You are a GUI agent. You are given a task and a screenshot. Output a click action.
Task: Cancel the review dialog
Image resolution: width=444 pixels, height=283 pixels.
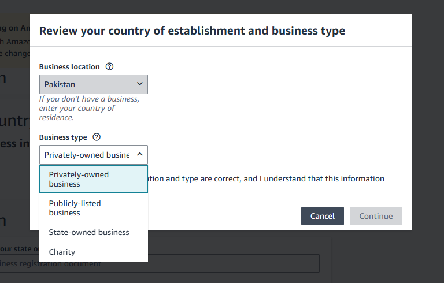coord(323,216)
